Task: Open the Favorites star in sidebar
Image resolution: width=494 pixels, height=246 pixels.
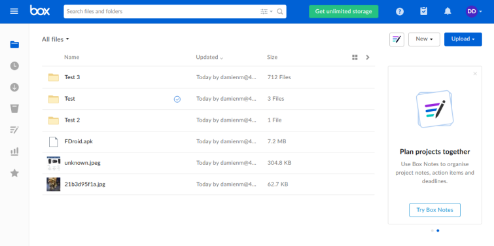Action: pyautogui.click(x=14, y=173)
